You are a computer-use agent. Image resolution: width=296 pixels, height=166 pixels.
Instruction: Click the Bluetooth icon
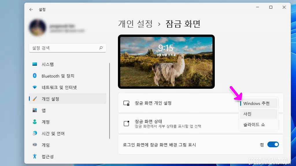coord(35,76)
